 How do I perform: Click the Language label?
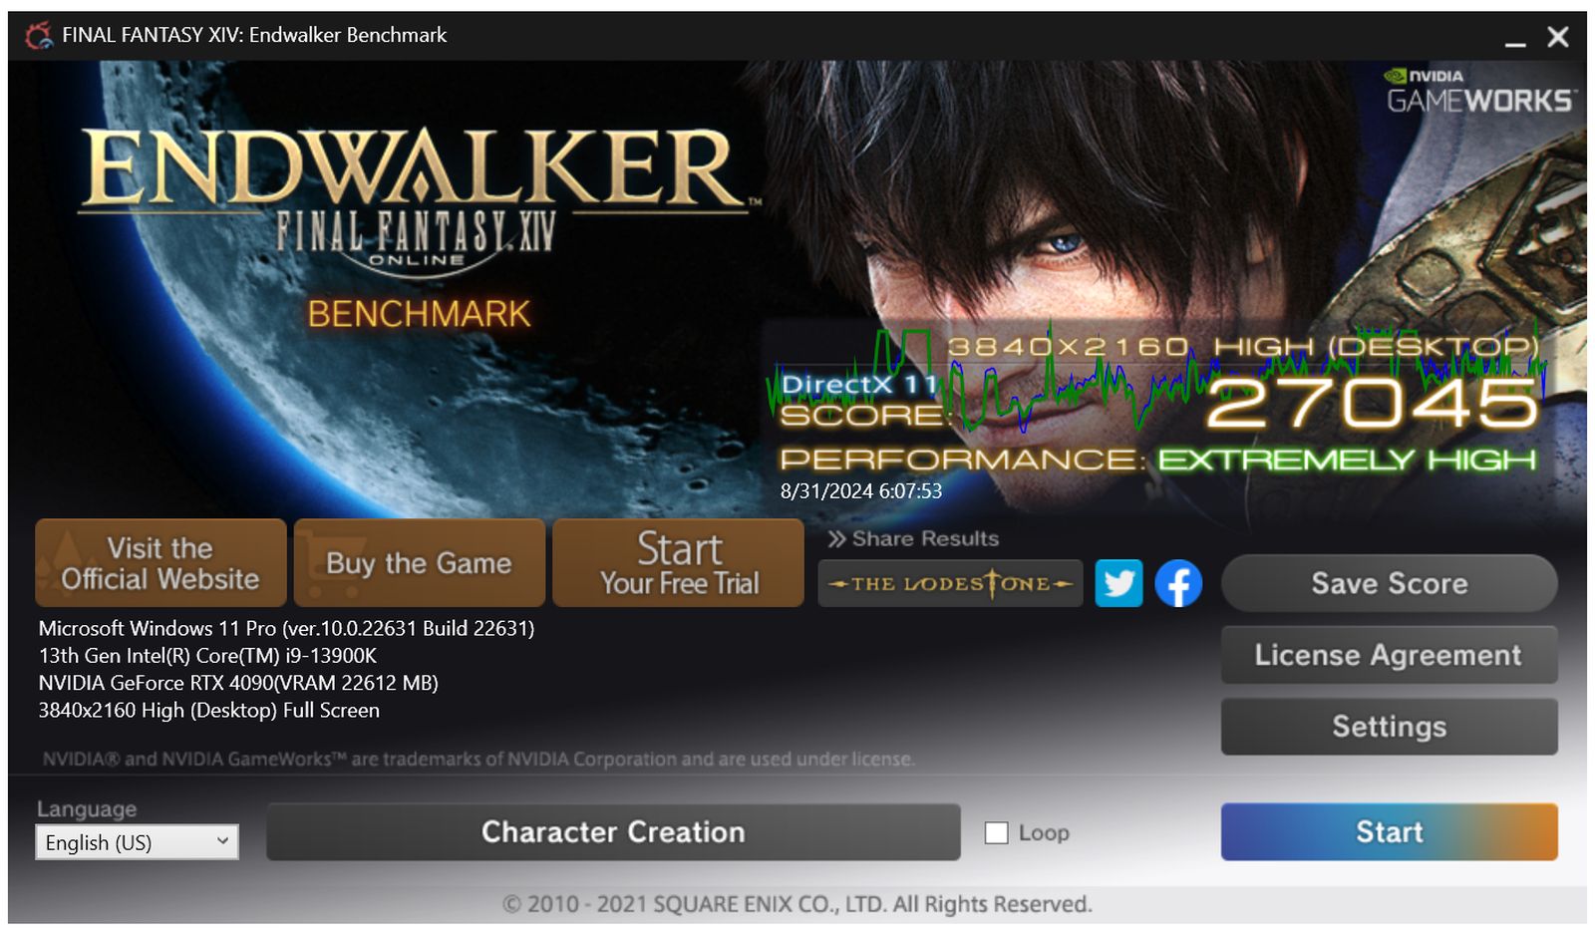click(87, 809)
